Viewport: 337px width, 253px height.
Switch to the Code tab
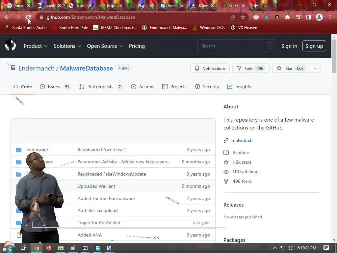23,87
